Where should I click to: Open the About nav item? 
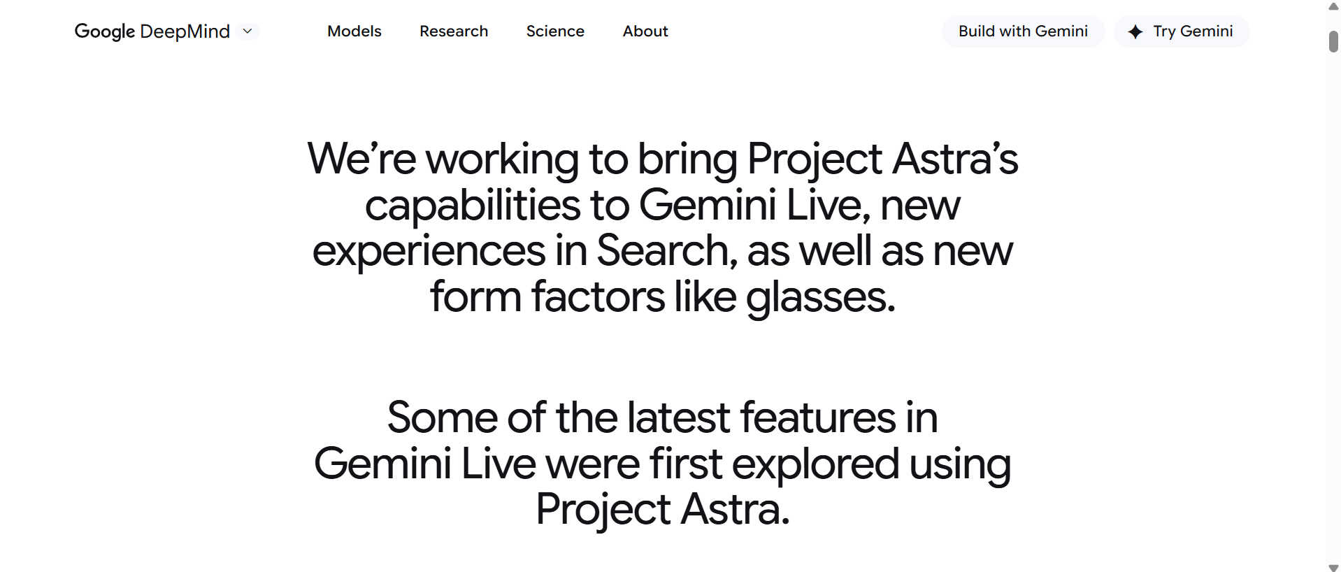pyautogui.click(x=645, y=31)
